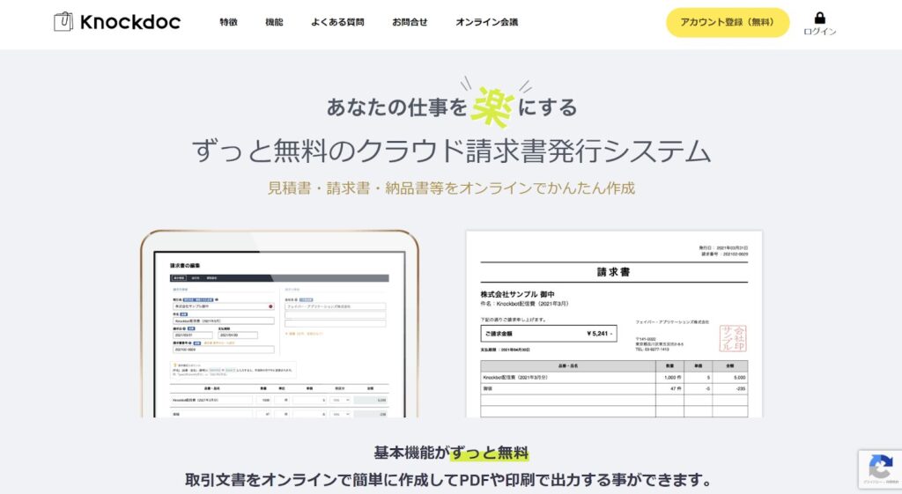Viewport: 902px width, 494px height.
Task: Open the オンライン会議 navigation link
Action: pos(486,22)
